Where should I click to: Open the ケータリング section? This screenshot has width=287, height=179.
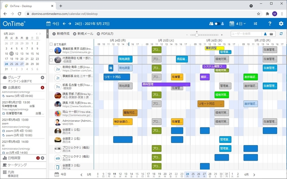(x=17, y=165)
